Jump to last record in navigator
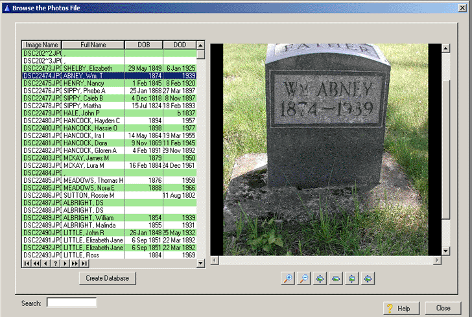Viewport: 472px width, 317px height. 84,264
